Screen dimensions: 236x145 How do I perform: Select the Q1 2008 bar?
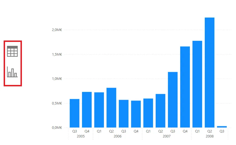pos(197,84)
